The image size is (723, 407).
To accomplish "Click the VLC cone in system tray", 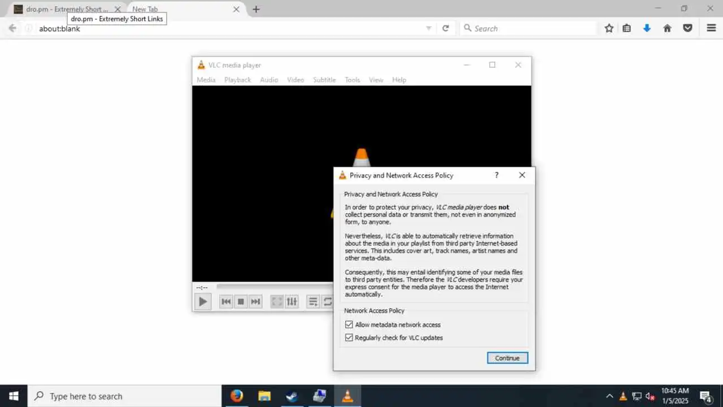I will (623, 396).
